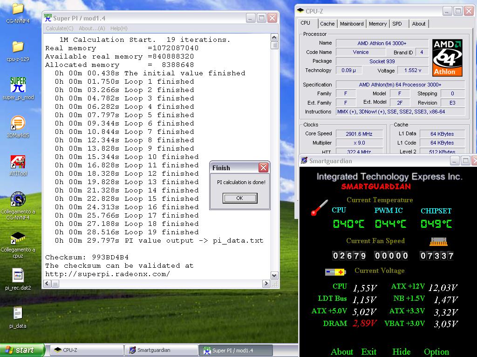Select the pi_data text file icon
Image resolution: width=477 pixels, height=357 pixels.
[x=18, y=313]
